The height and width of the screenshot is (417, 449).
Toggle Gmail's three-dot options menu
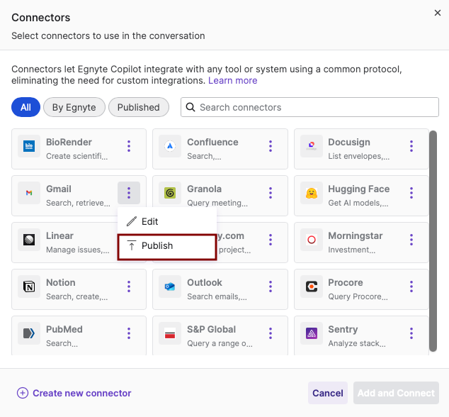(129, 193)
